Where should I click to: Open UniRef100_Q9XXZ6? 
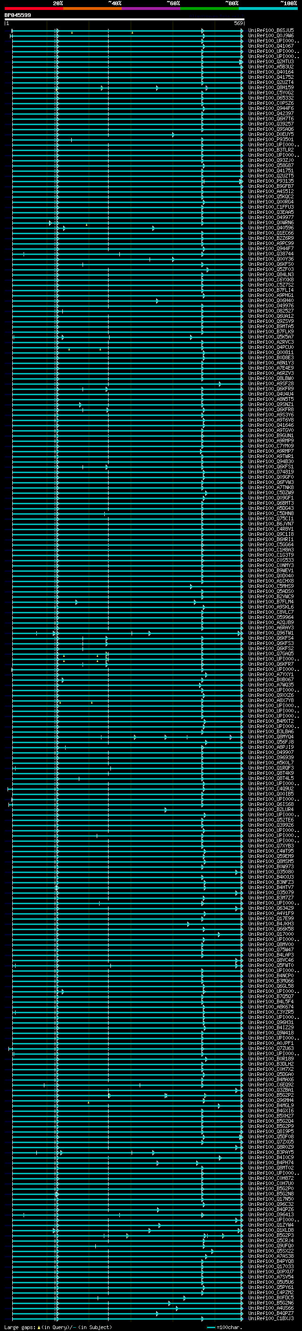(271, 695)
